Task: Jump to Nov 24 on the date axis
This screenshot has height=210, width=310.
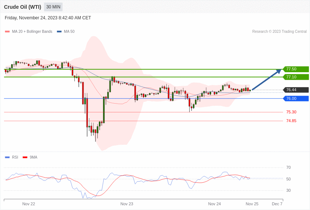Action: 214,204
